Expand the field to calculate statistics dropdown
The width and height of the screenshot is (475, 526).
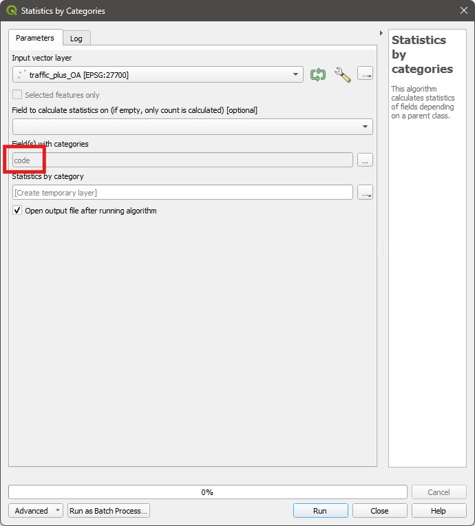pos(193,127)
